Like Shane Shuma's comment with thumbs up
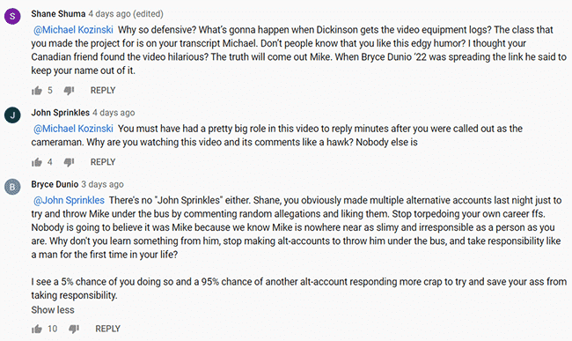 [36, 91]
